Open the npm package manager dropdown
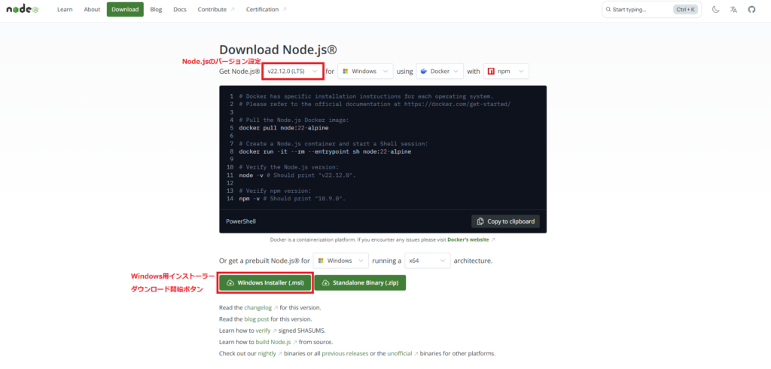 (506, 72)
